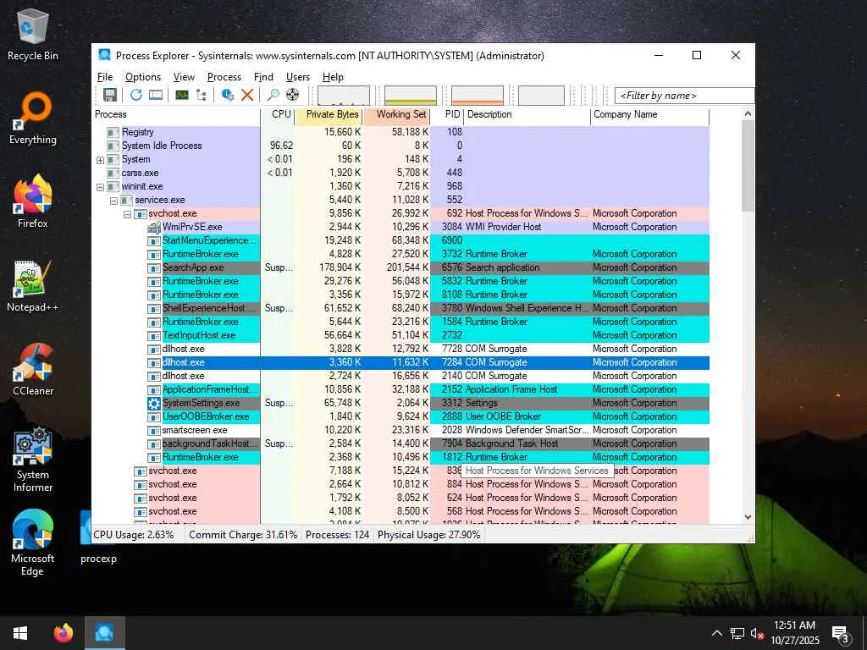867x650 pixels.
Task: Open Everything desktop shortcut
Action: click(x=33, y=118)
